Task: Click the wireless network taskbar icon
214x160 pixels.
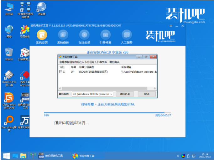Action: point(33,156)
